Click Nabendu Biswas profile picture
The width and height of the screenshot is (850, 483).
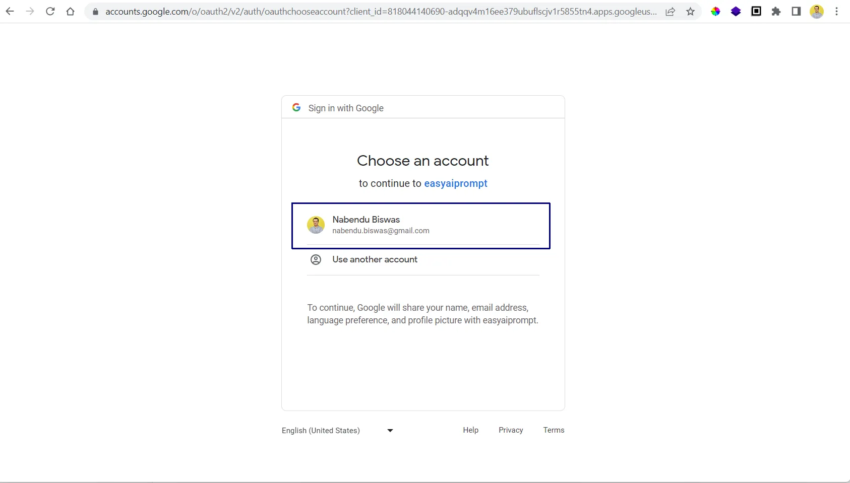(x=316, y=225)
